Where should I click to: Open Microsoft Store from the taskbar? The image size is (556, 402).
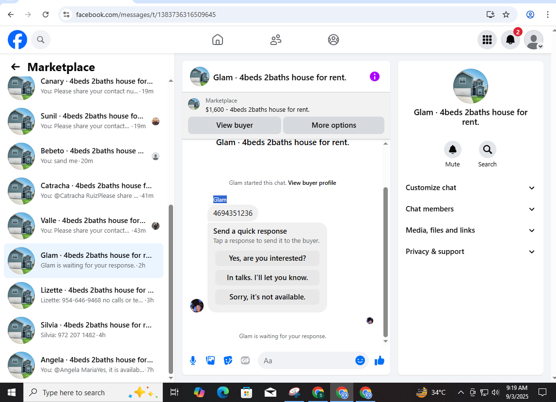246,392
